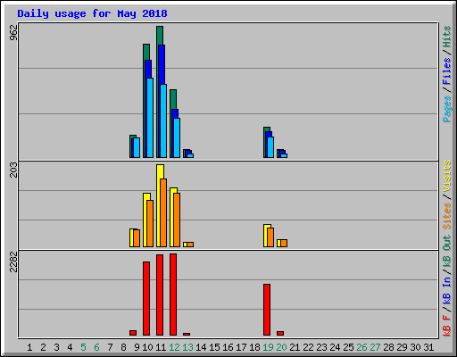
Task: Click green day label 12 on x-axis
Action: tap(174, 347)
